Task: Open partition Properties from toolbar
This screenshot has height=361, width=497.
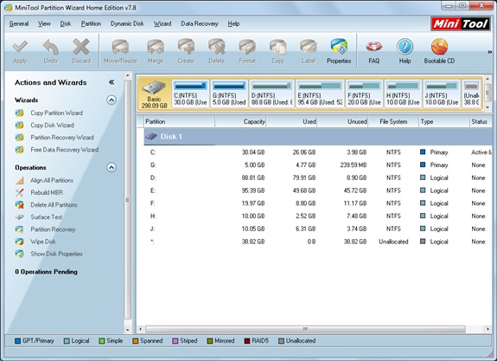Action: point(339,51)
